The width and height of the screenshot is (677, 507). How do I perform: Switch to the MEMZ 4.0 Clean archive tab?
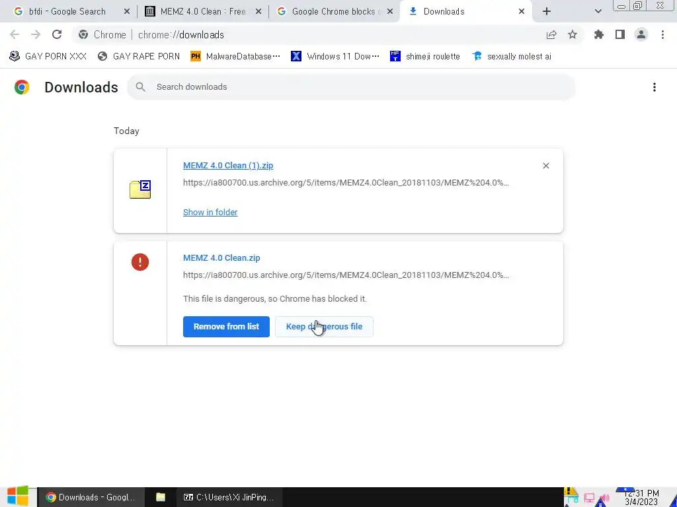click(203, 12)
